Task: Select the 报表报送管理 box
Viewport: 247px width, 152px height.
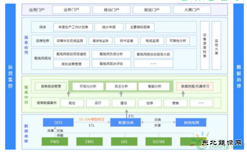Action: coord(51,86)
